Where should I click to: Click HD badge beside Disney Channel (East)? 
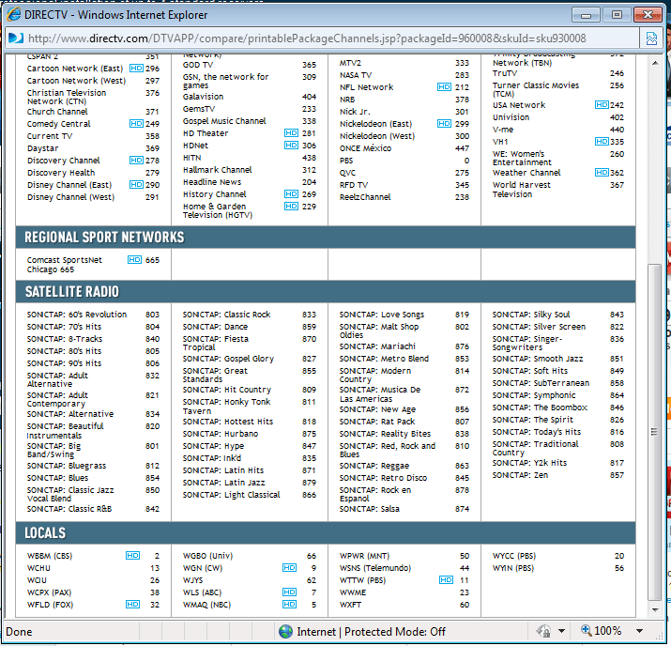(x=136, y=185)
